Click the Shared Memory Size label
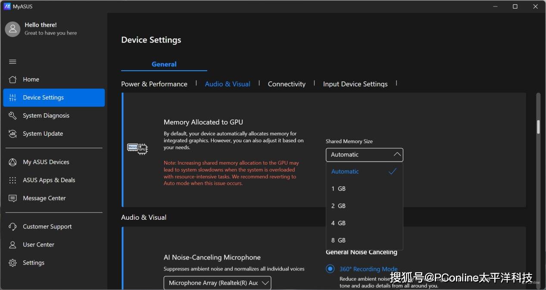 pos(349,141)
